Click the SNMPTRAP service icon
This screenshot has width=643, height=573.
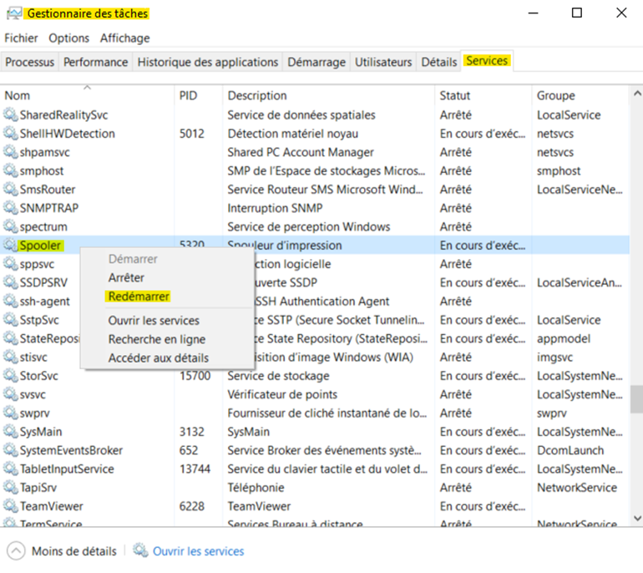tap(10, 208)
